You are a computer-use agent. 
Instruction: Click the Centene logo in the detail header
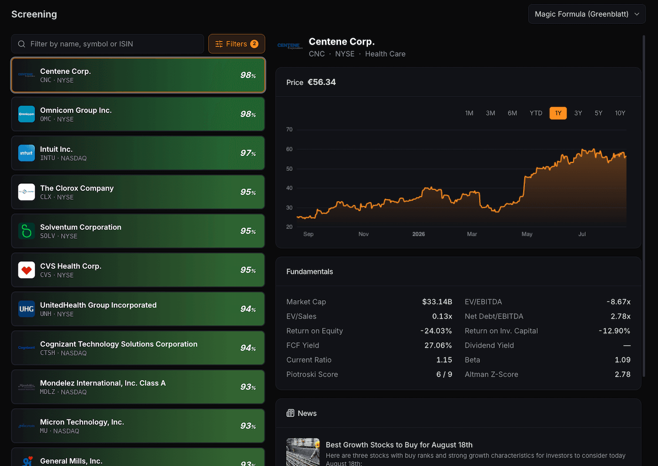[x=290, y=46]
